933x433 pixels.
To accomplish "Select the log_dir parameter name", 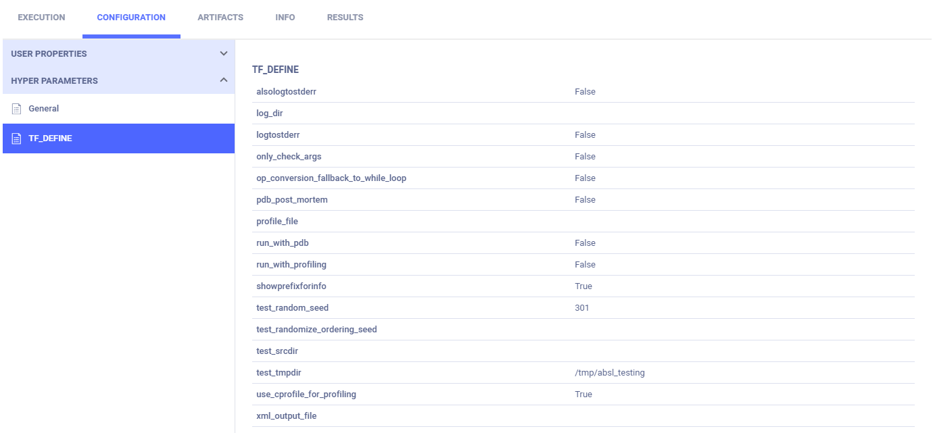I will click(269, 113).
